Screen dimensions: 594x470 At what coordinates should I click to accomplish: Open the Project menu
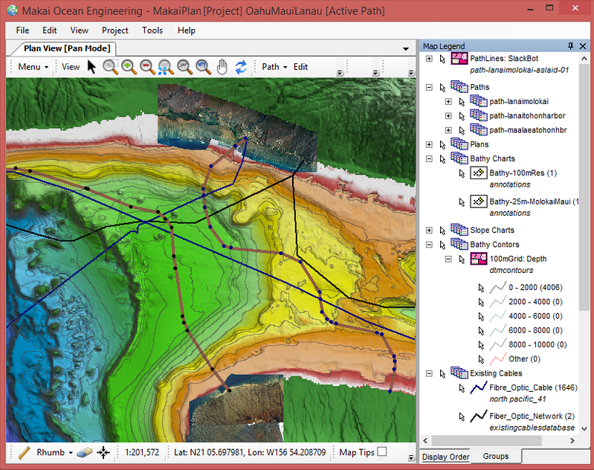pos(114,30)
